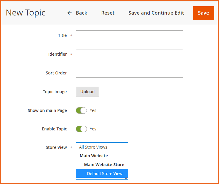Viewport: 219px width, 184px height.
Task: Click into the Identifier text box
Action: (x=129, y=54)
